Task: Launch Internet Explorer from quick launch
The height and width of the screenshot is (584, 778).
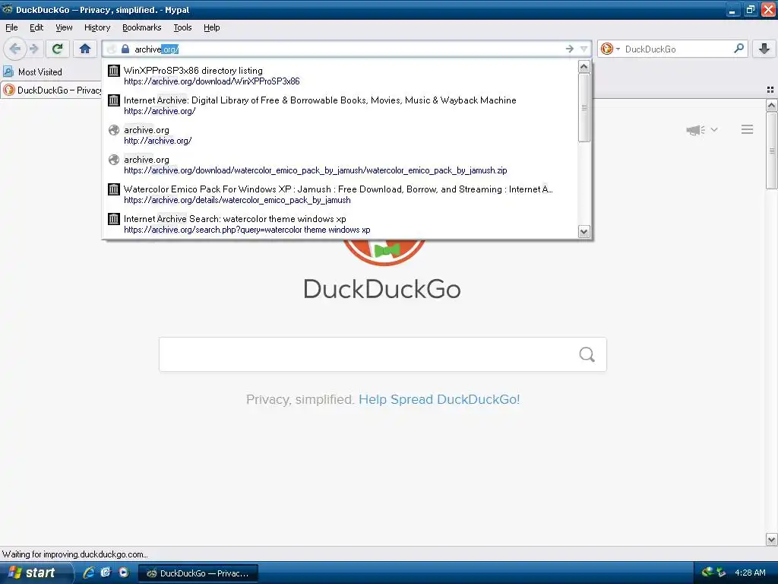Action: tap(89, 573)
